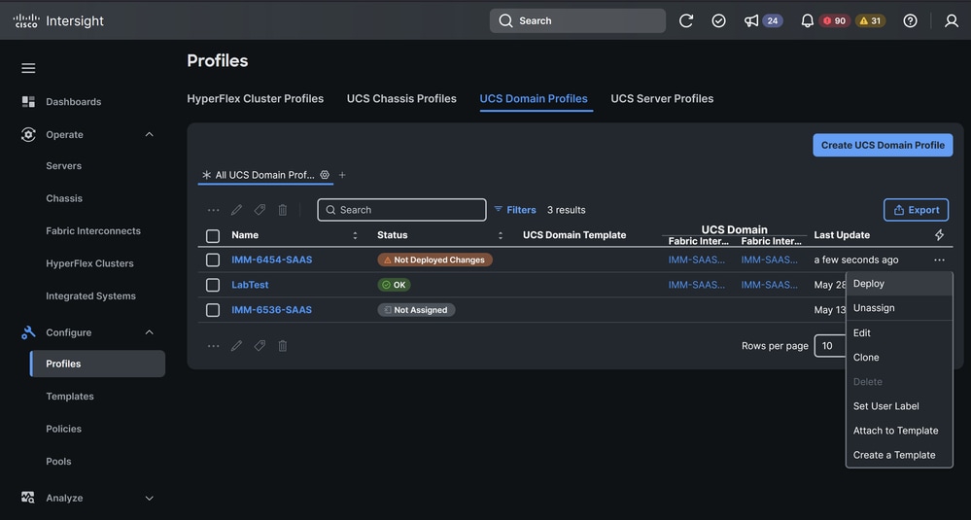Select the IMM-6536-SAAS row checkbox
This screenshot has width=971, height=520.
[x=213, y=310]
